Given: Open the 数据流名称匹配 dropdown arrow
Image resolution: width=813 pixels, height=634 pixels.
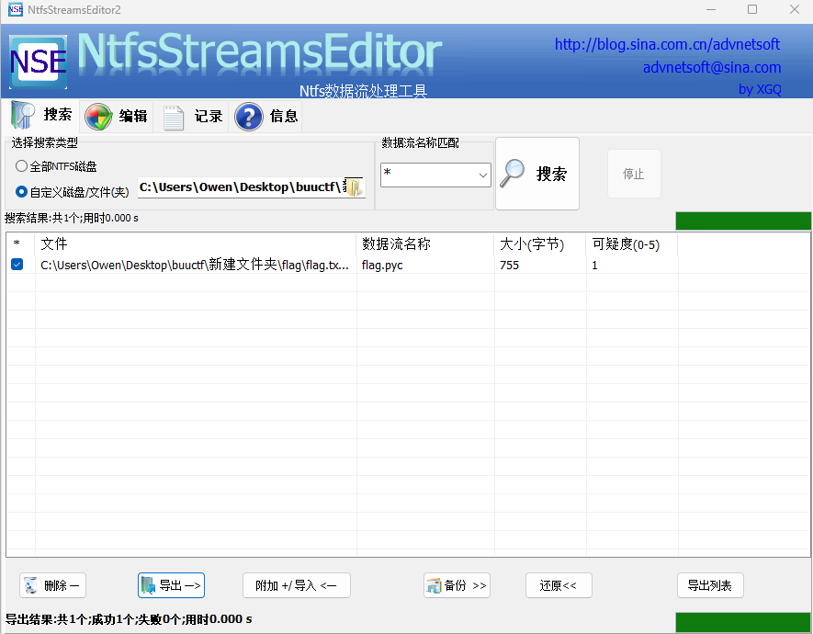Looking at the screenshot, I should (x=483, y=175).
